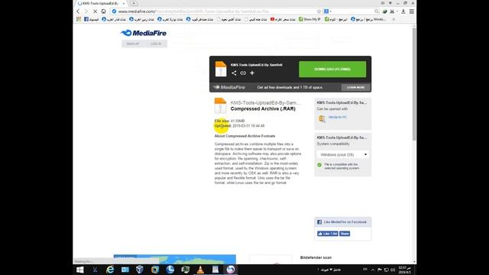Open the Show My IP bookmark
The width and height of the screenshot is (489, 275).
[x=309, y=19]
